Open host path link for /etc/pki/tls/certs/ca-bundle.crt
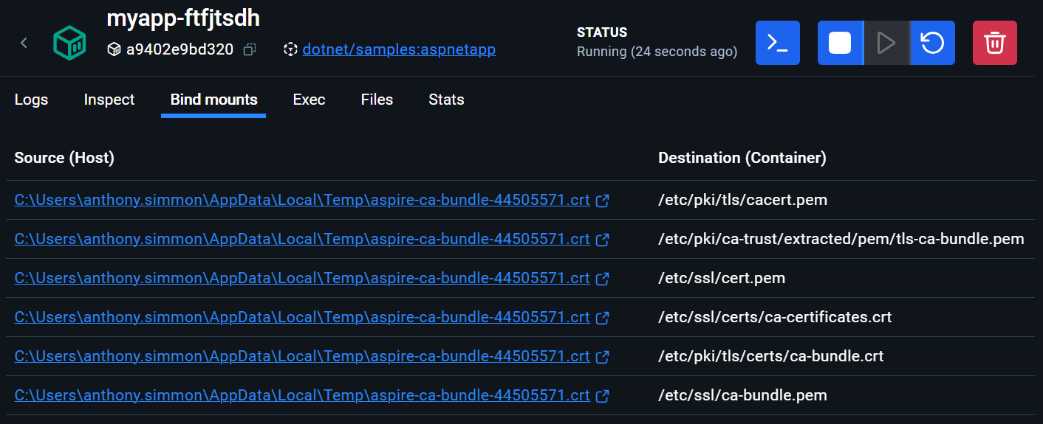 (x=302, y=356)
